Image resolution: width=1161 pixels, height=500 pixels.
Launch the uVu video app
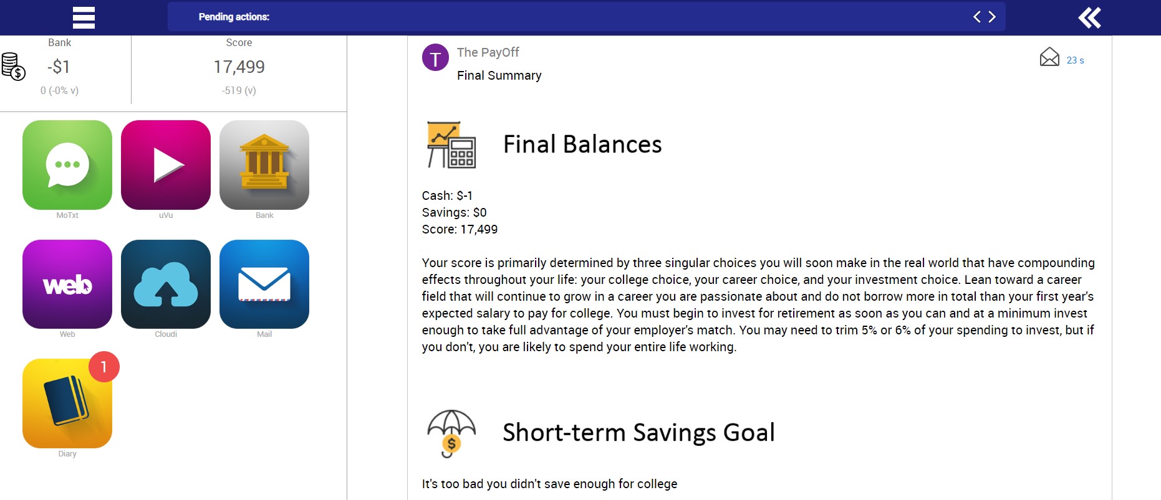coord(166,165)
